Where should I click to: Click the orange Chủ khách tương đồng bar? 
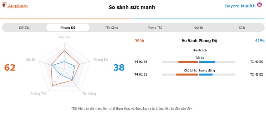187,75
